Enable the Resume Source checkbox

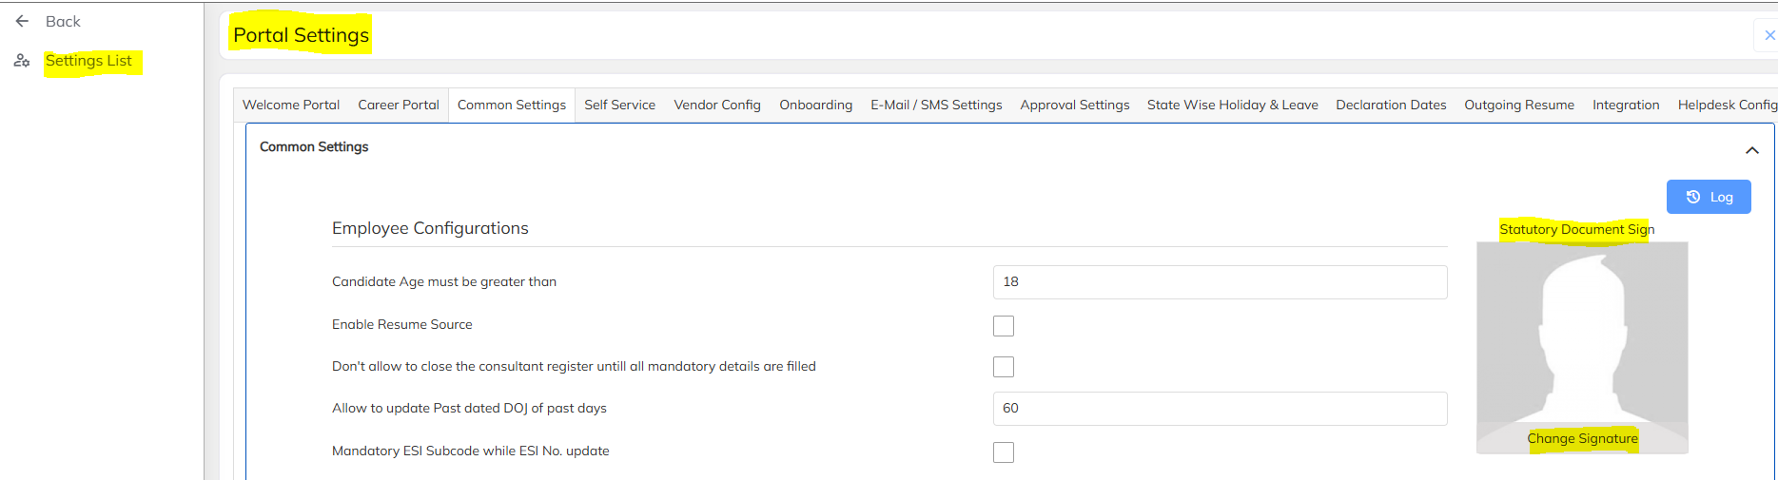pyautogui.click(x=1004, y=326)
